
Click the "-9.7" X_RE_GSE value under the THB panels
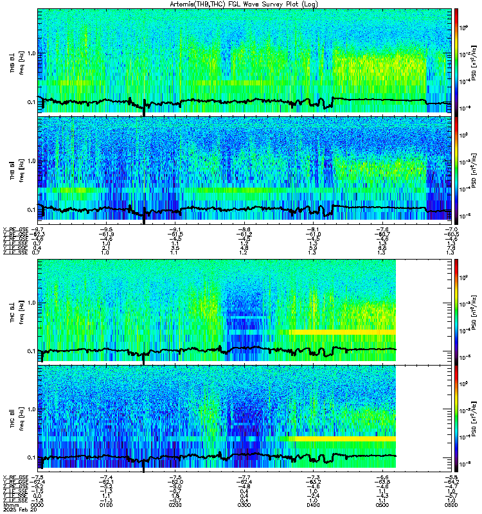point(36,229)
